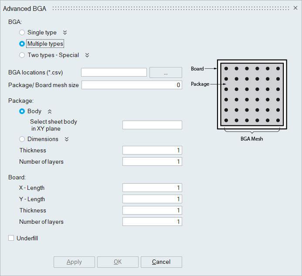Click the BGA locations file path field
302x276 pixels.
114,73
